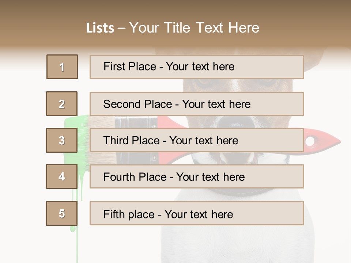
Task: Click the number 1 box
Action: (x=62, y=67)
